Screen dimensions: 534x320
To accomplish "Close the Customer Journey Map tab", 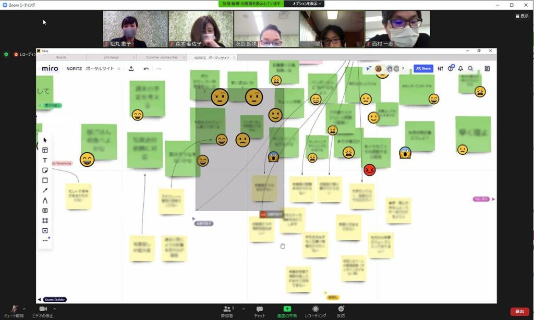I will click(184, 57).
